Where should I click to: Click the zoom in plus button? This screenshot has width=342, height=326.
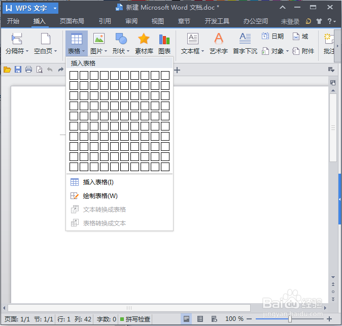[x=329, y=319]
